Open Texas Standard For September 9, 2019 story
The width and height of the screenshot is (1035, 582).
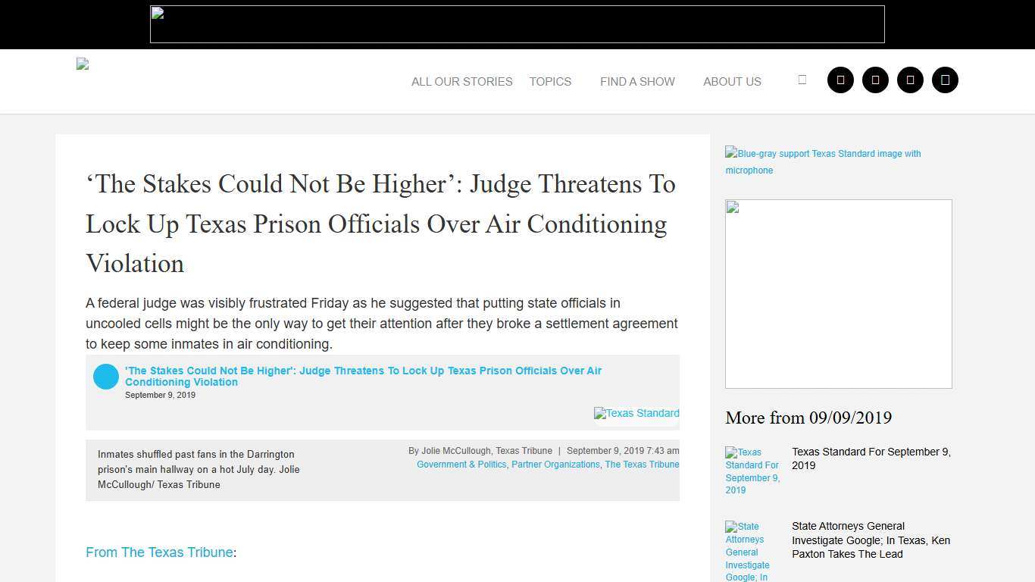click(x=871, y=458)
